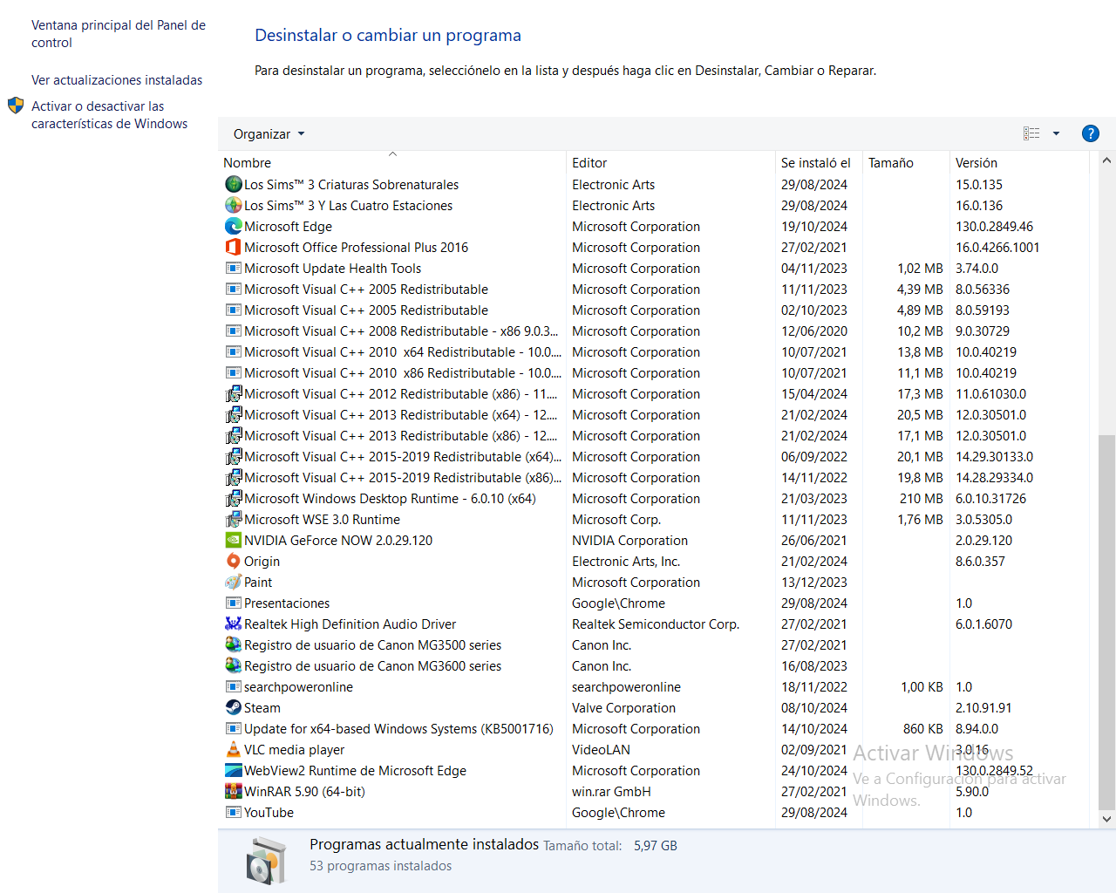Sort the list by the Tamaño column

click(906, 162)
